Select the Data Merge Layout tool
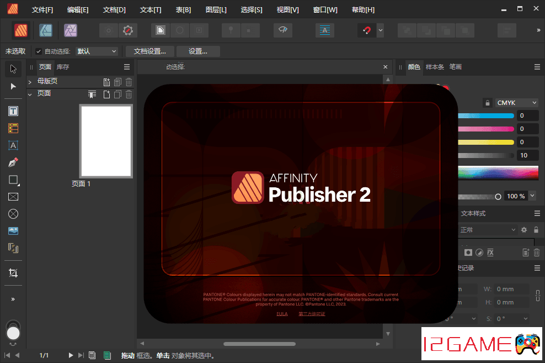545x363 pixels. pos(13,248)
